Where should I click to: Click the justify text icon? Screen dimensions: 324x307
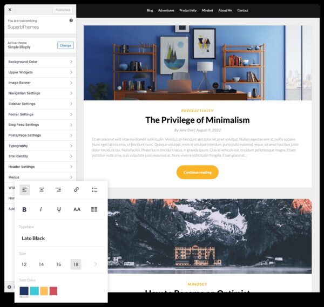tap(94, 209)
